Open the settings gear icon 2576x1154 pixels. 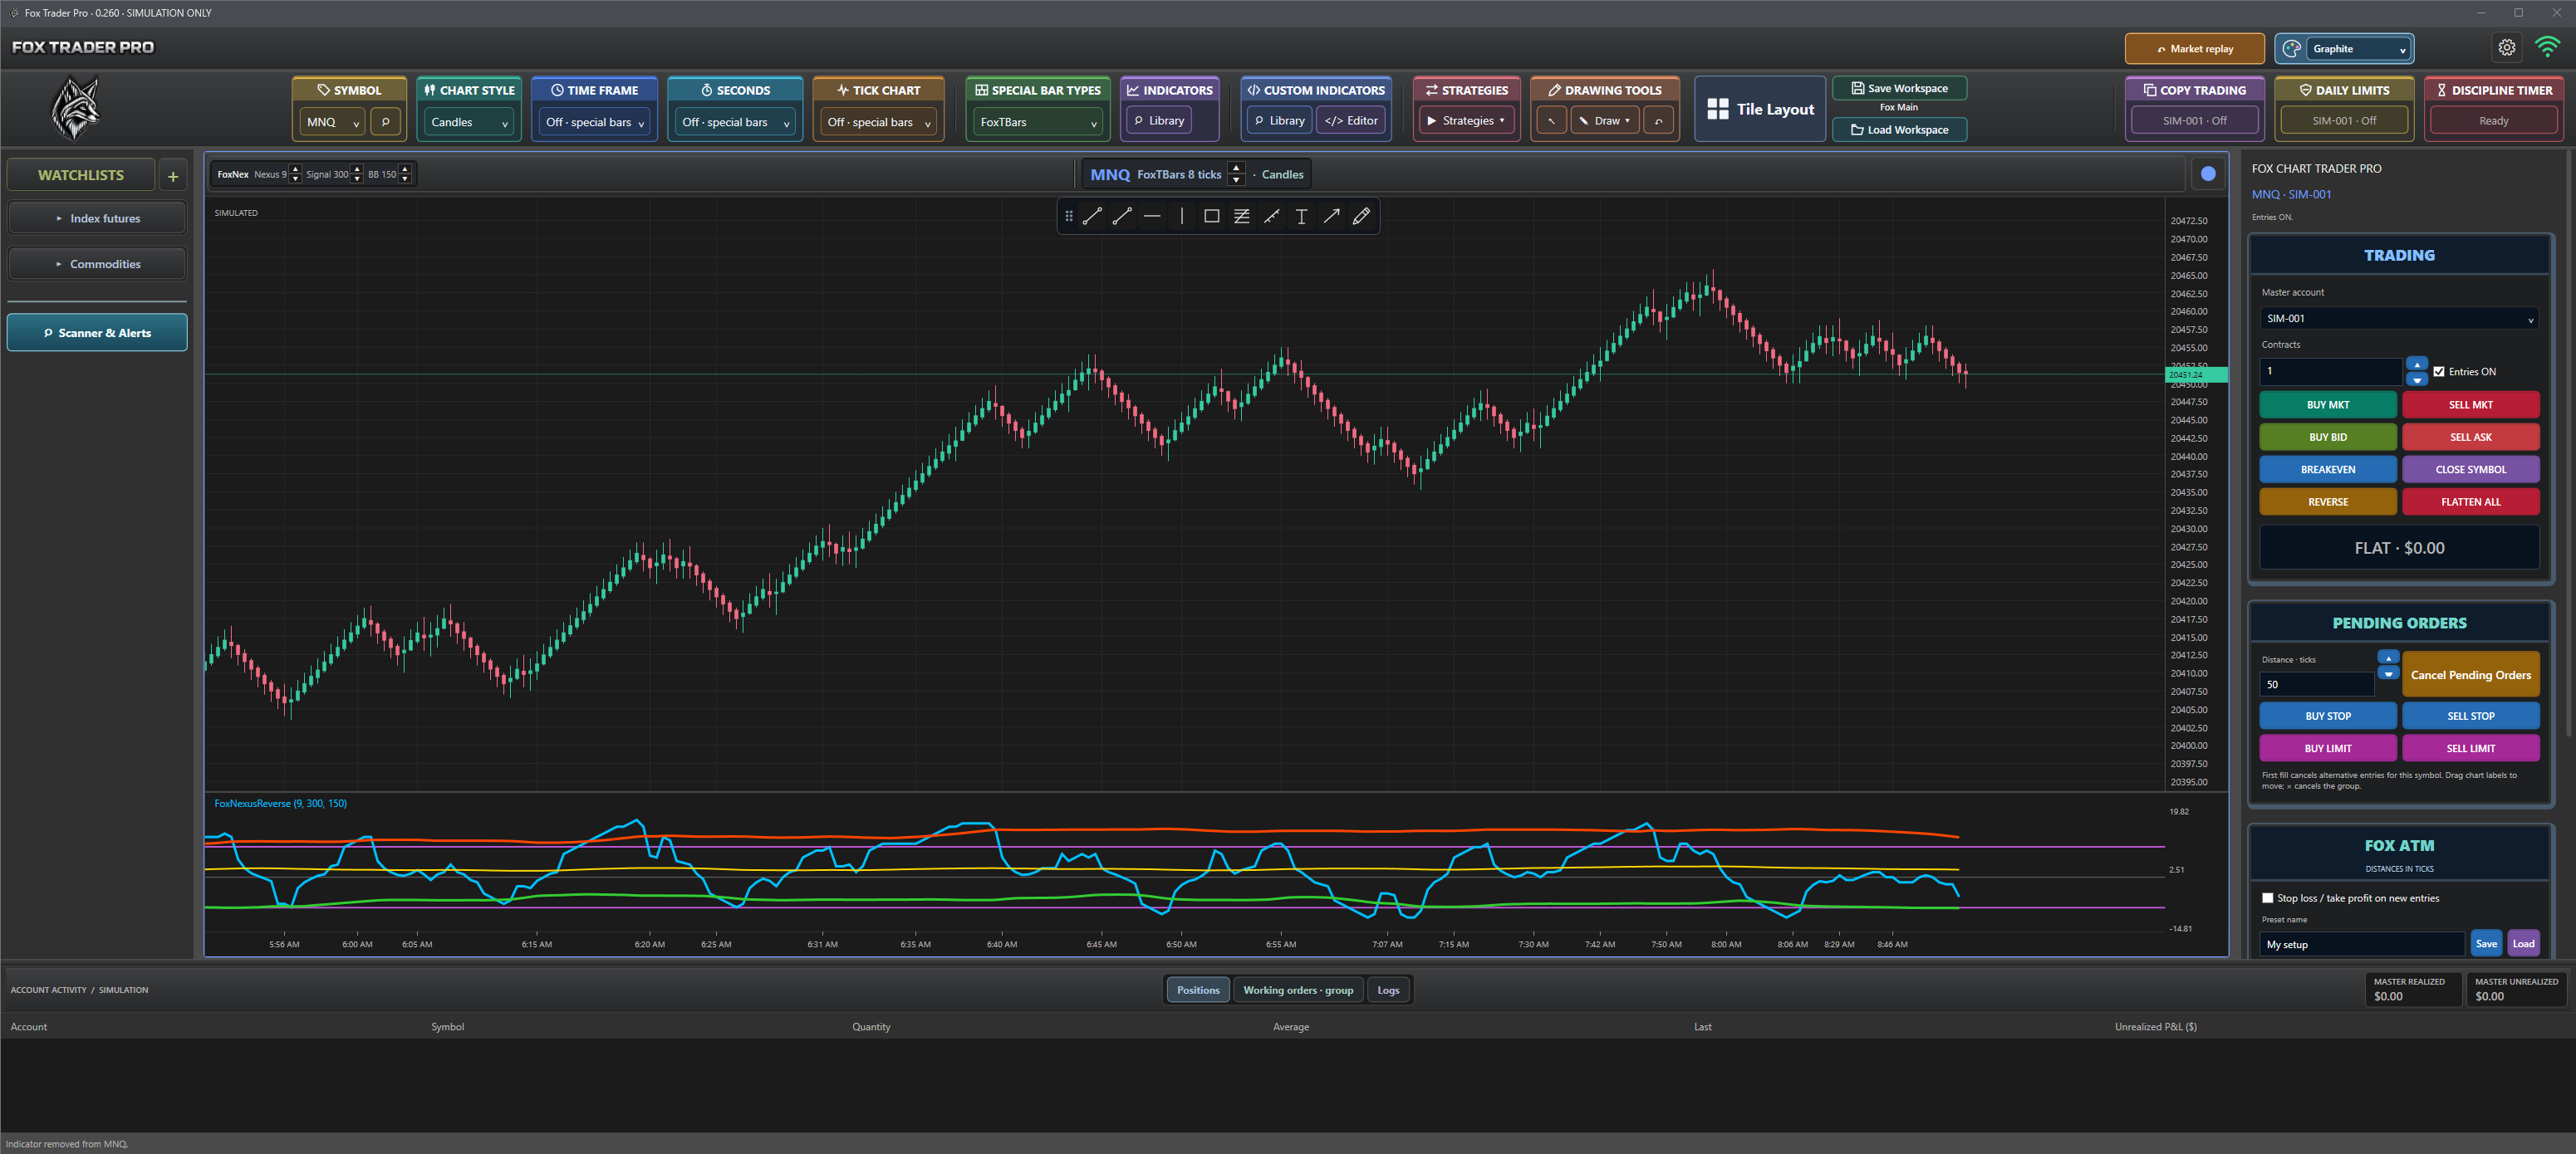(x=2506, y=48)
